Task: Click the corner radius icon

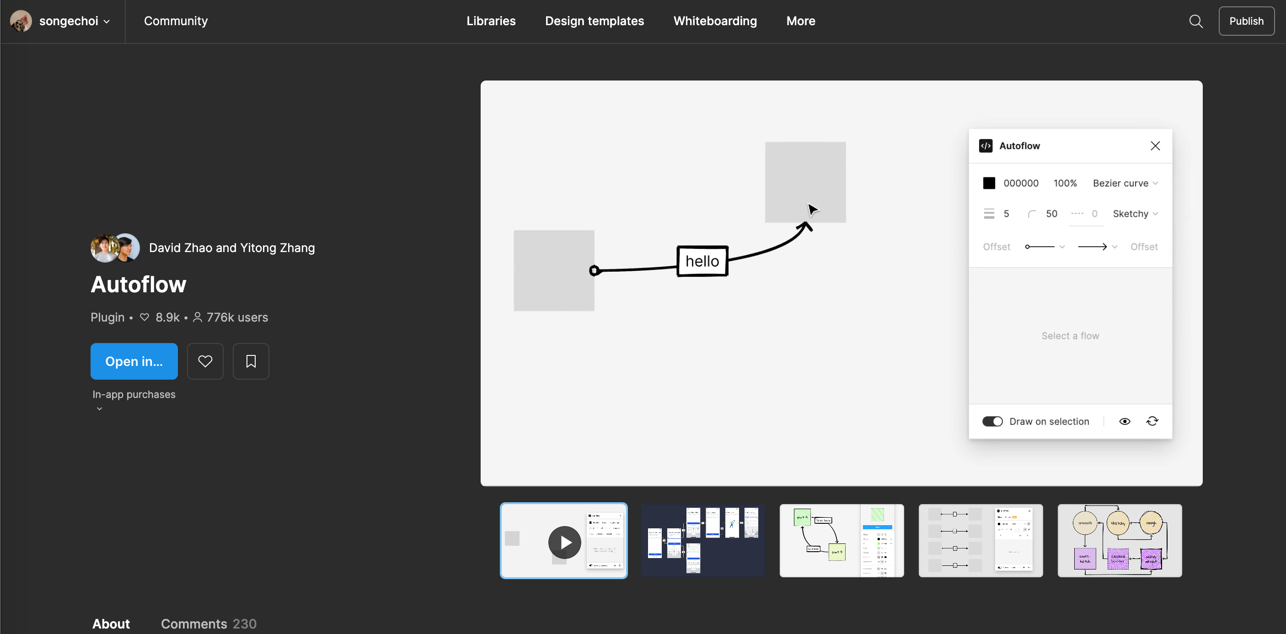Action: [1031, 214]
